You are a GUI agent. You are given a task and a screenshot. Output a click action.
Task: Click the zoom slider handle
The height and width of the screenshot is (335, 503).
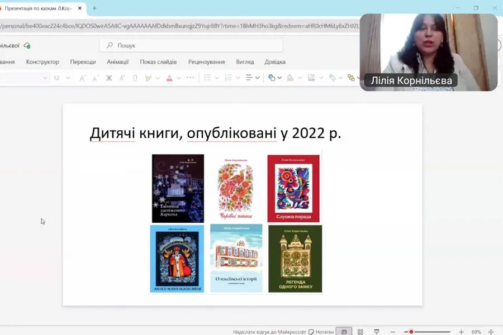coord(411,332)
